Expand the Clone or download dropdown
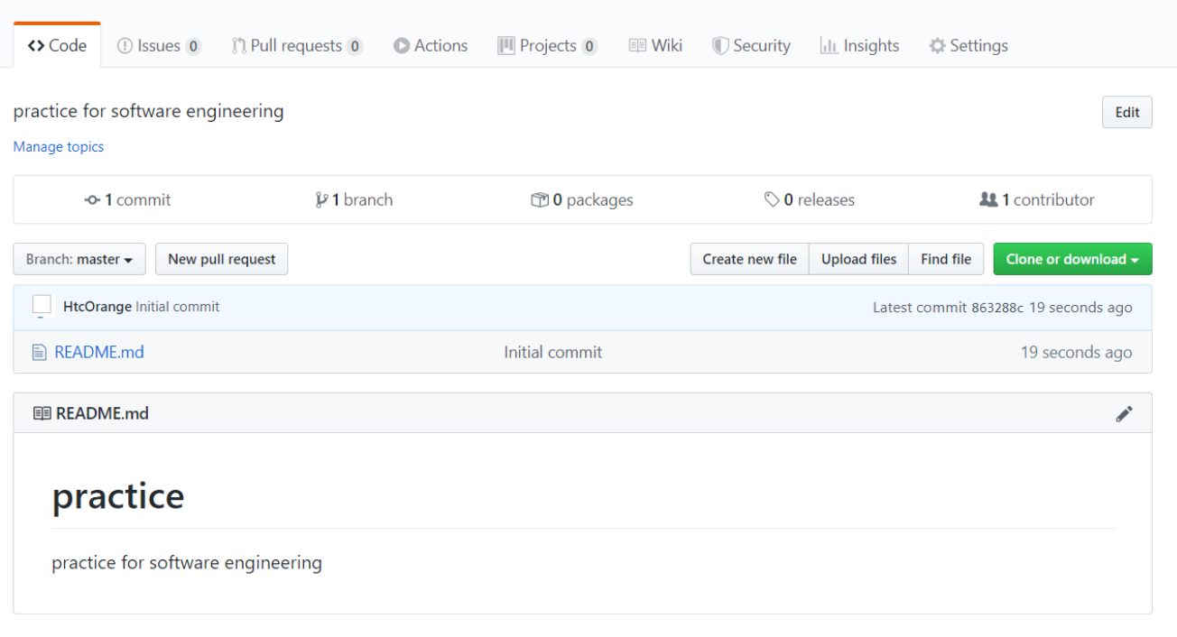 pos(1072,260)
